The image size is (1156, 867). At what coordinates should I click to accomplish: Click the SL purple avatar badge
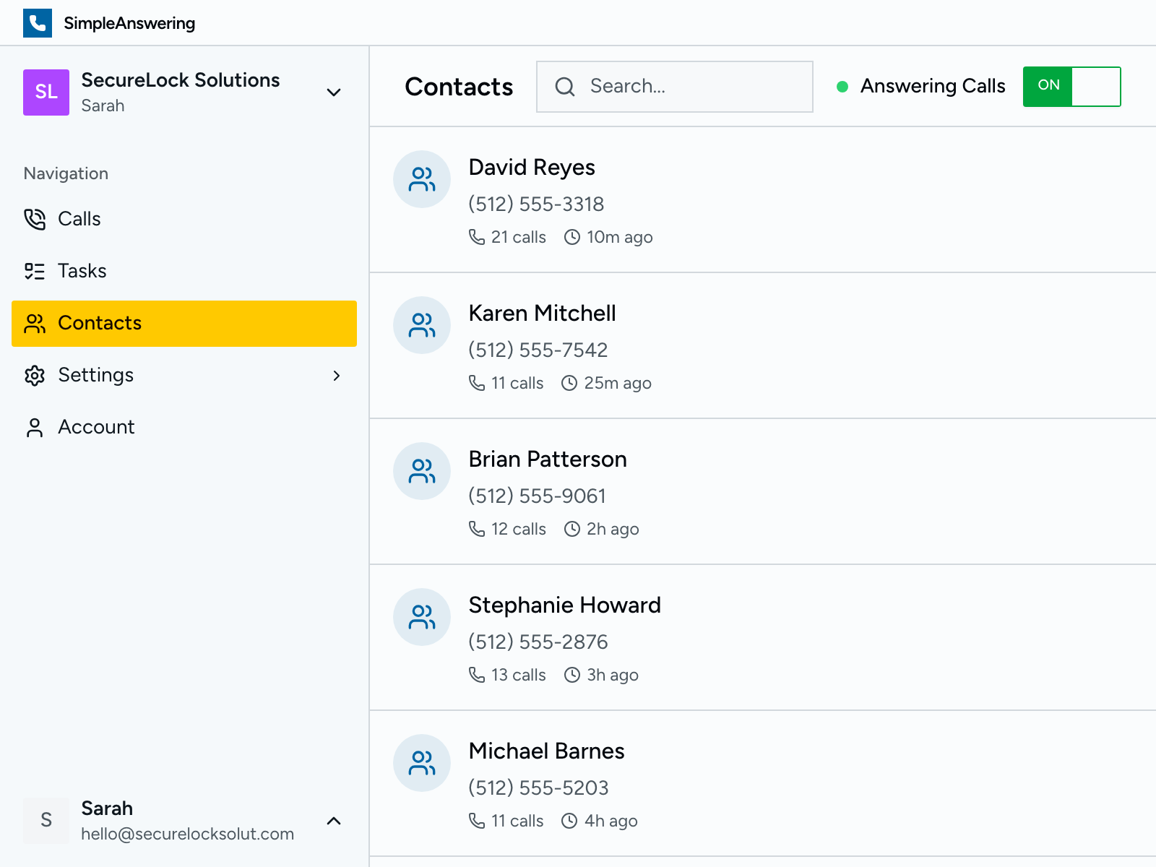(46, 92)
